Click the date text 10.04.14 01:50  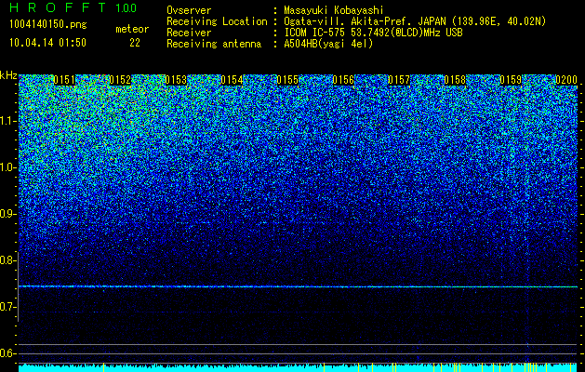pyautogui.click(x=48, y=43)
